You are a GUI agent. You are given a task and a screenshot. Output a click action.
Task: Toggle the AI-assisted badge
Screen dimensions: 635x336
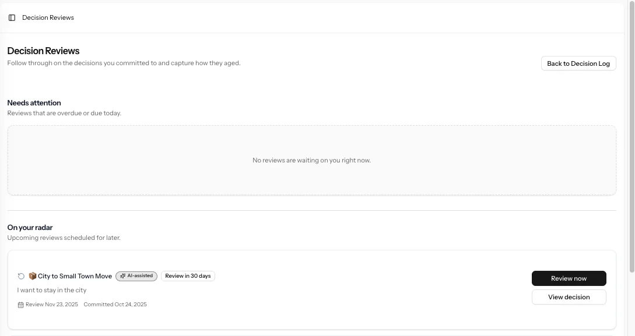(136, 275)
